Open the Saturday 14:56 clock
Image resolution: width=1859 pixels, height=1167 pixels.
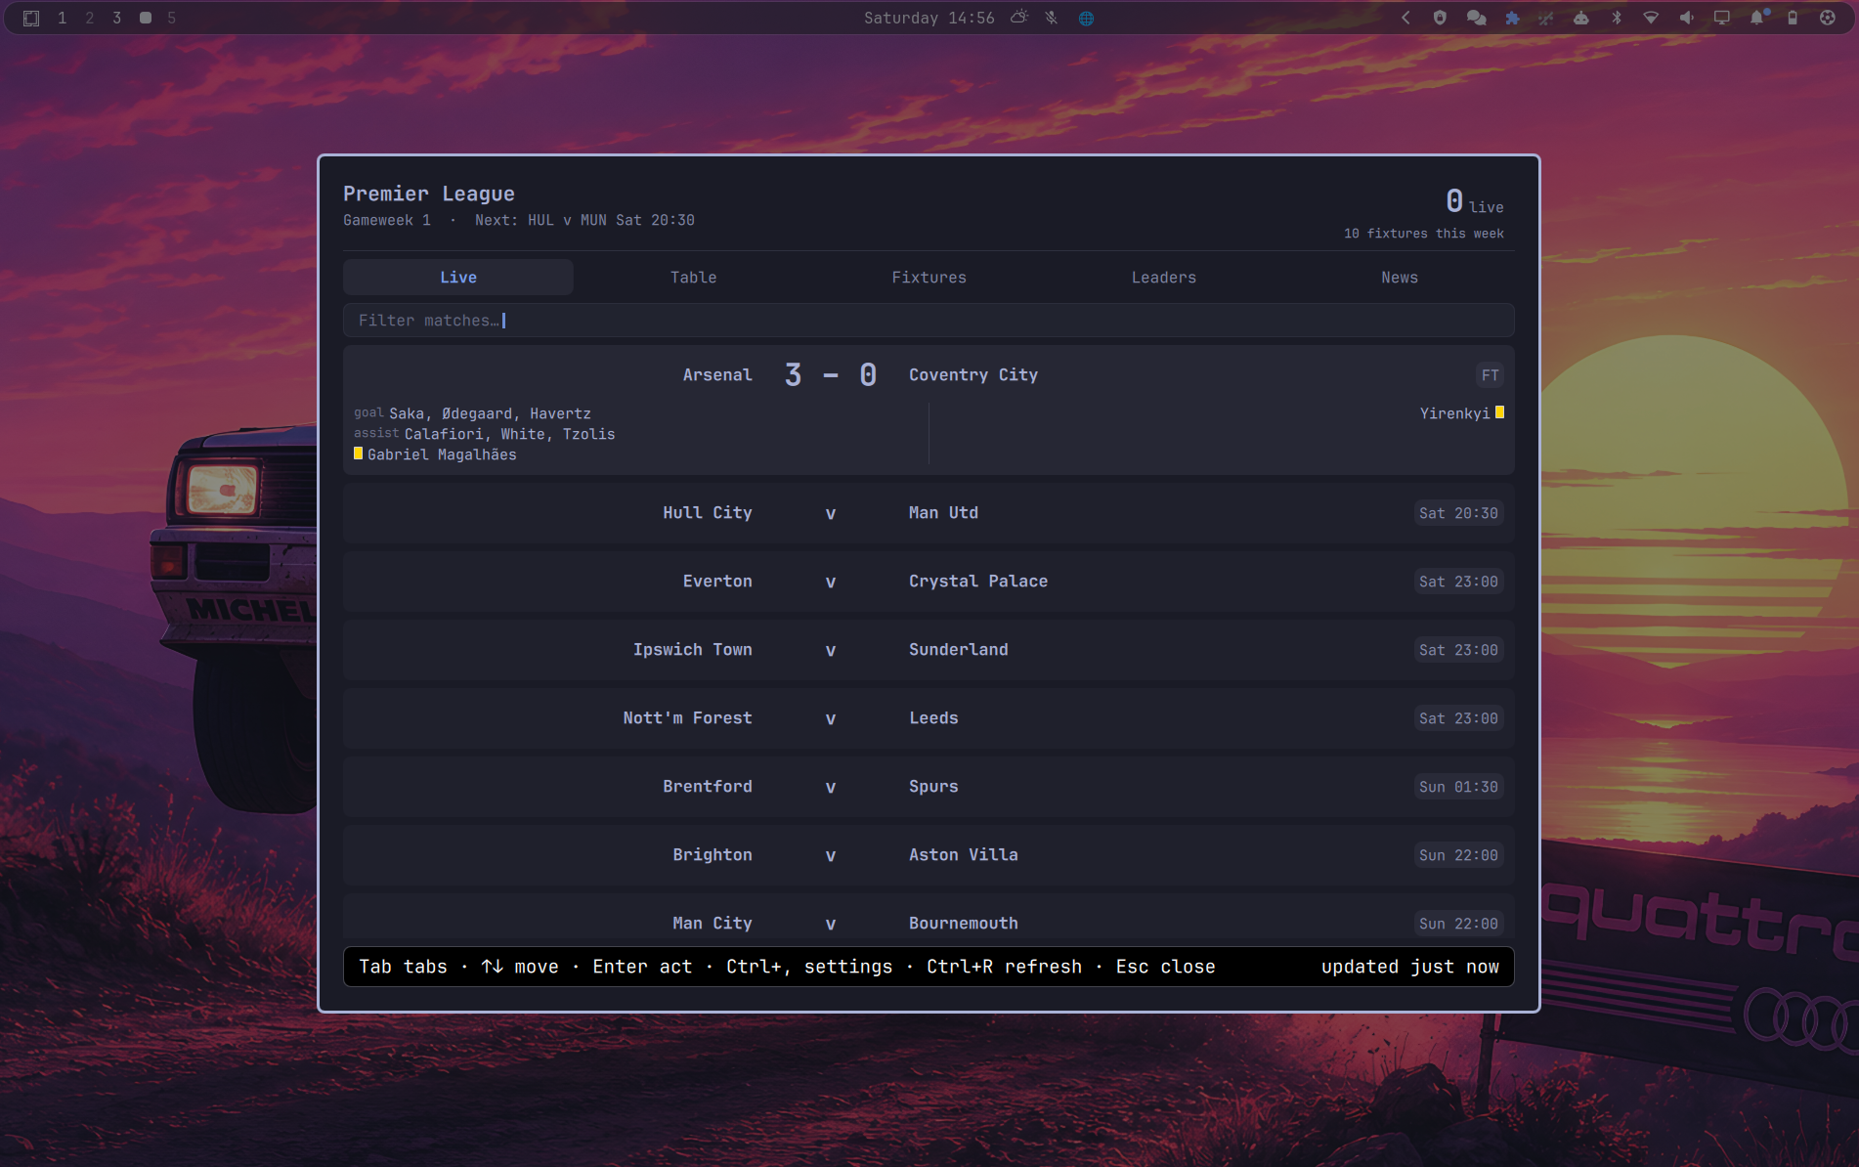click(x=929, y=18)
